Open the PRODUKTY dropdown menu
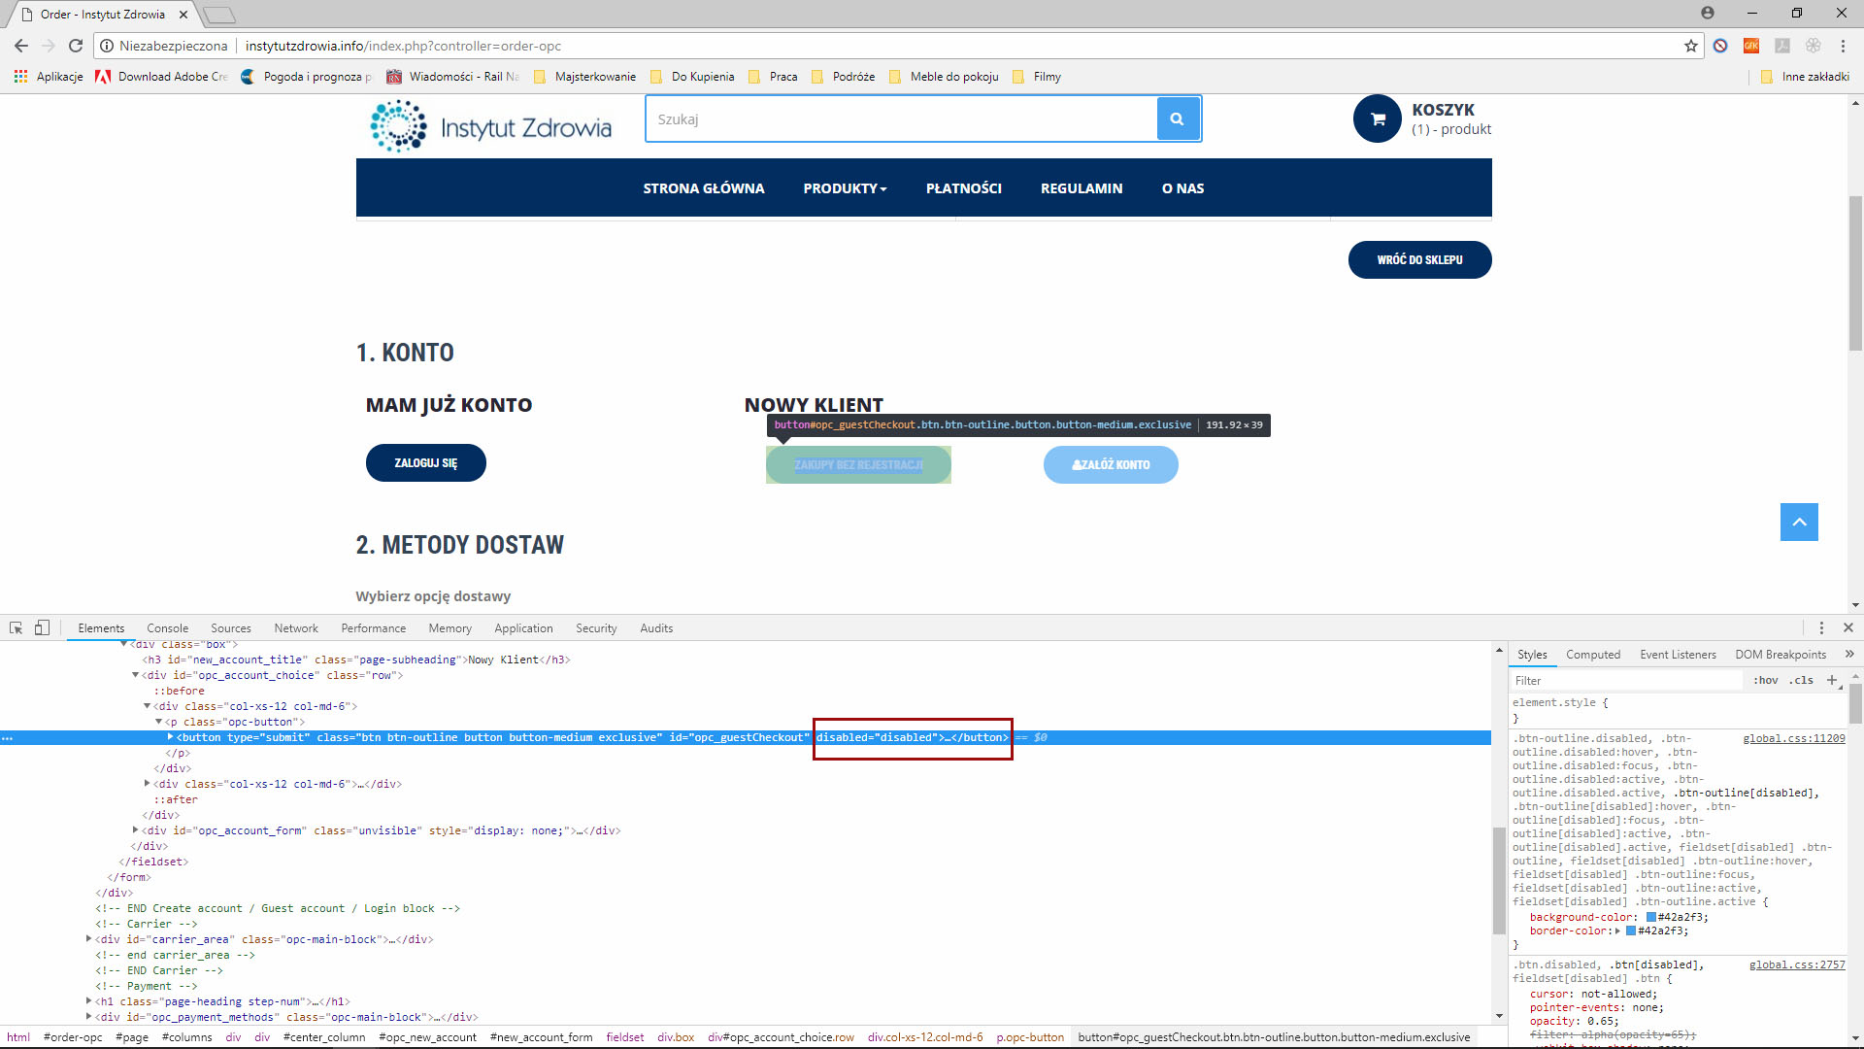Viewport: 1864px width, 1049px height. [x=845, y=188]
